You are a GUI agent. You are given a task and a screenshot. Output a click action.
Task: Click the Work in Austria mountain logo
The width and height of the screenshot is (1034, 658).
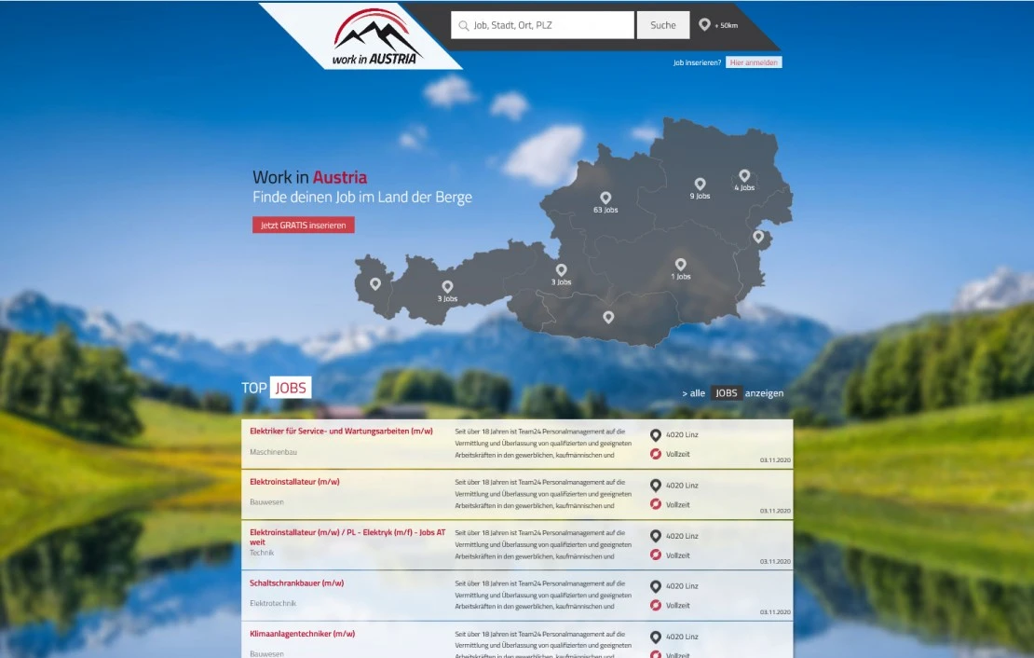pos(376,37)
